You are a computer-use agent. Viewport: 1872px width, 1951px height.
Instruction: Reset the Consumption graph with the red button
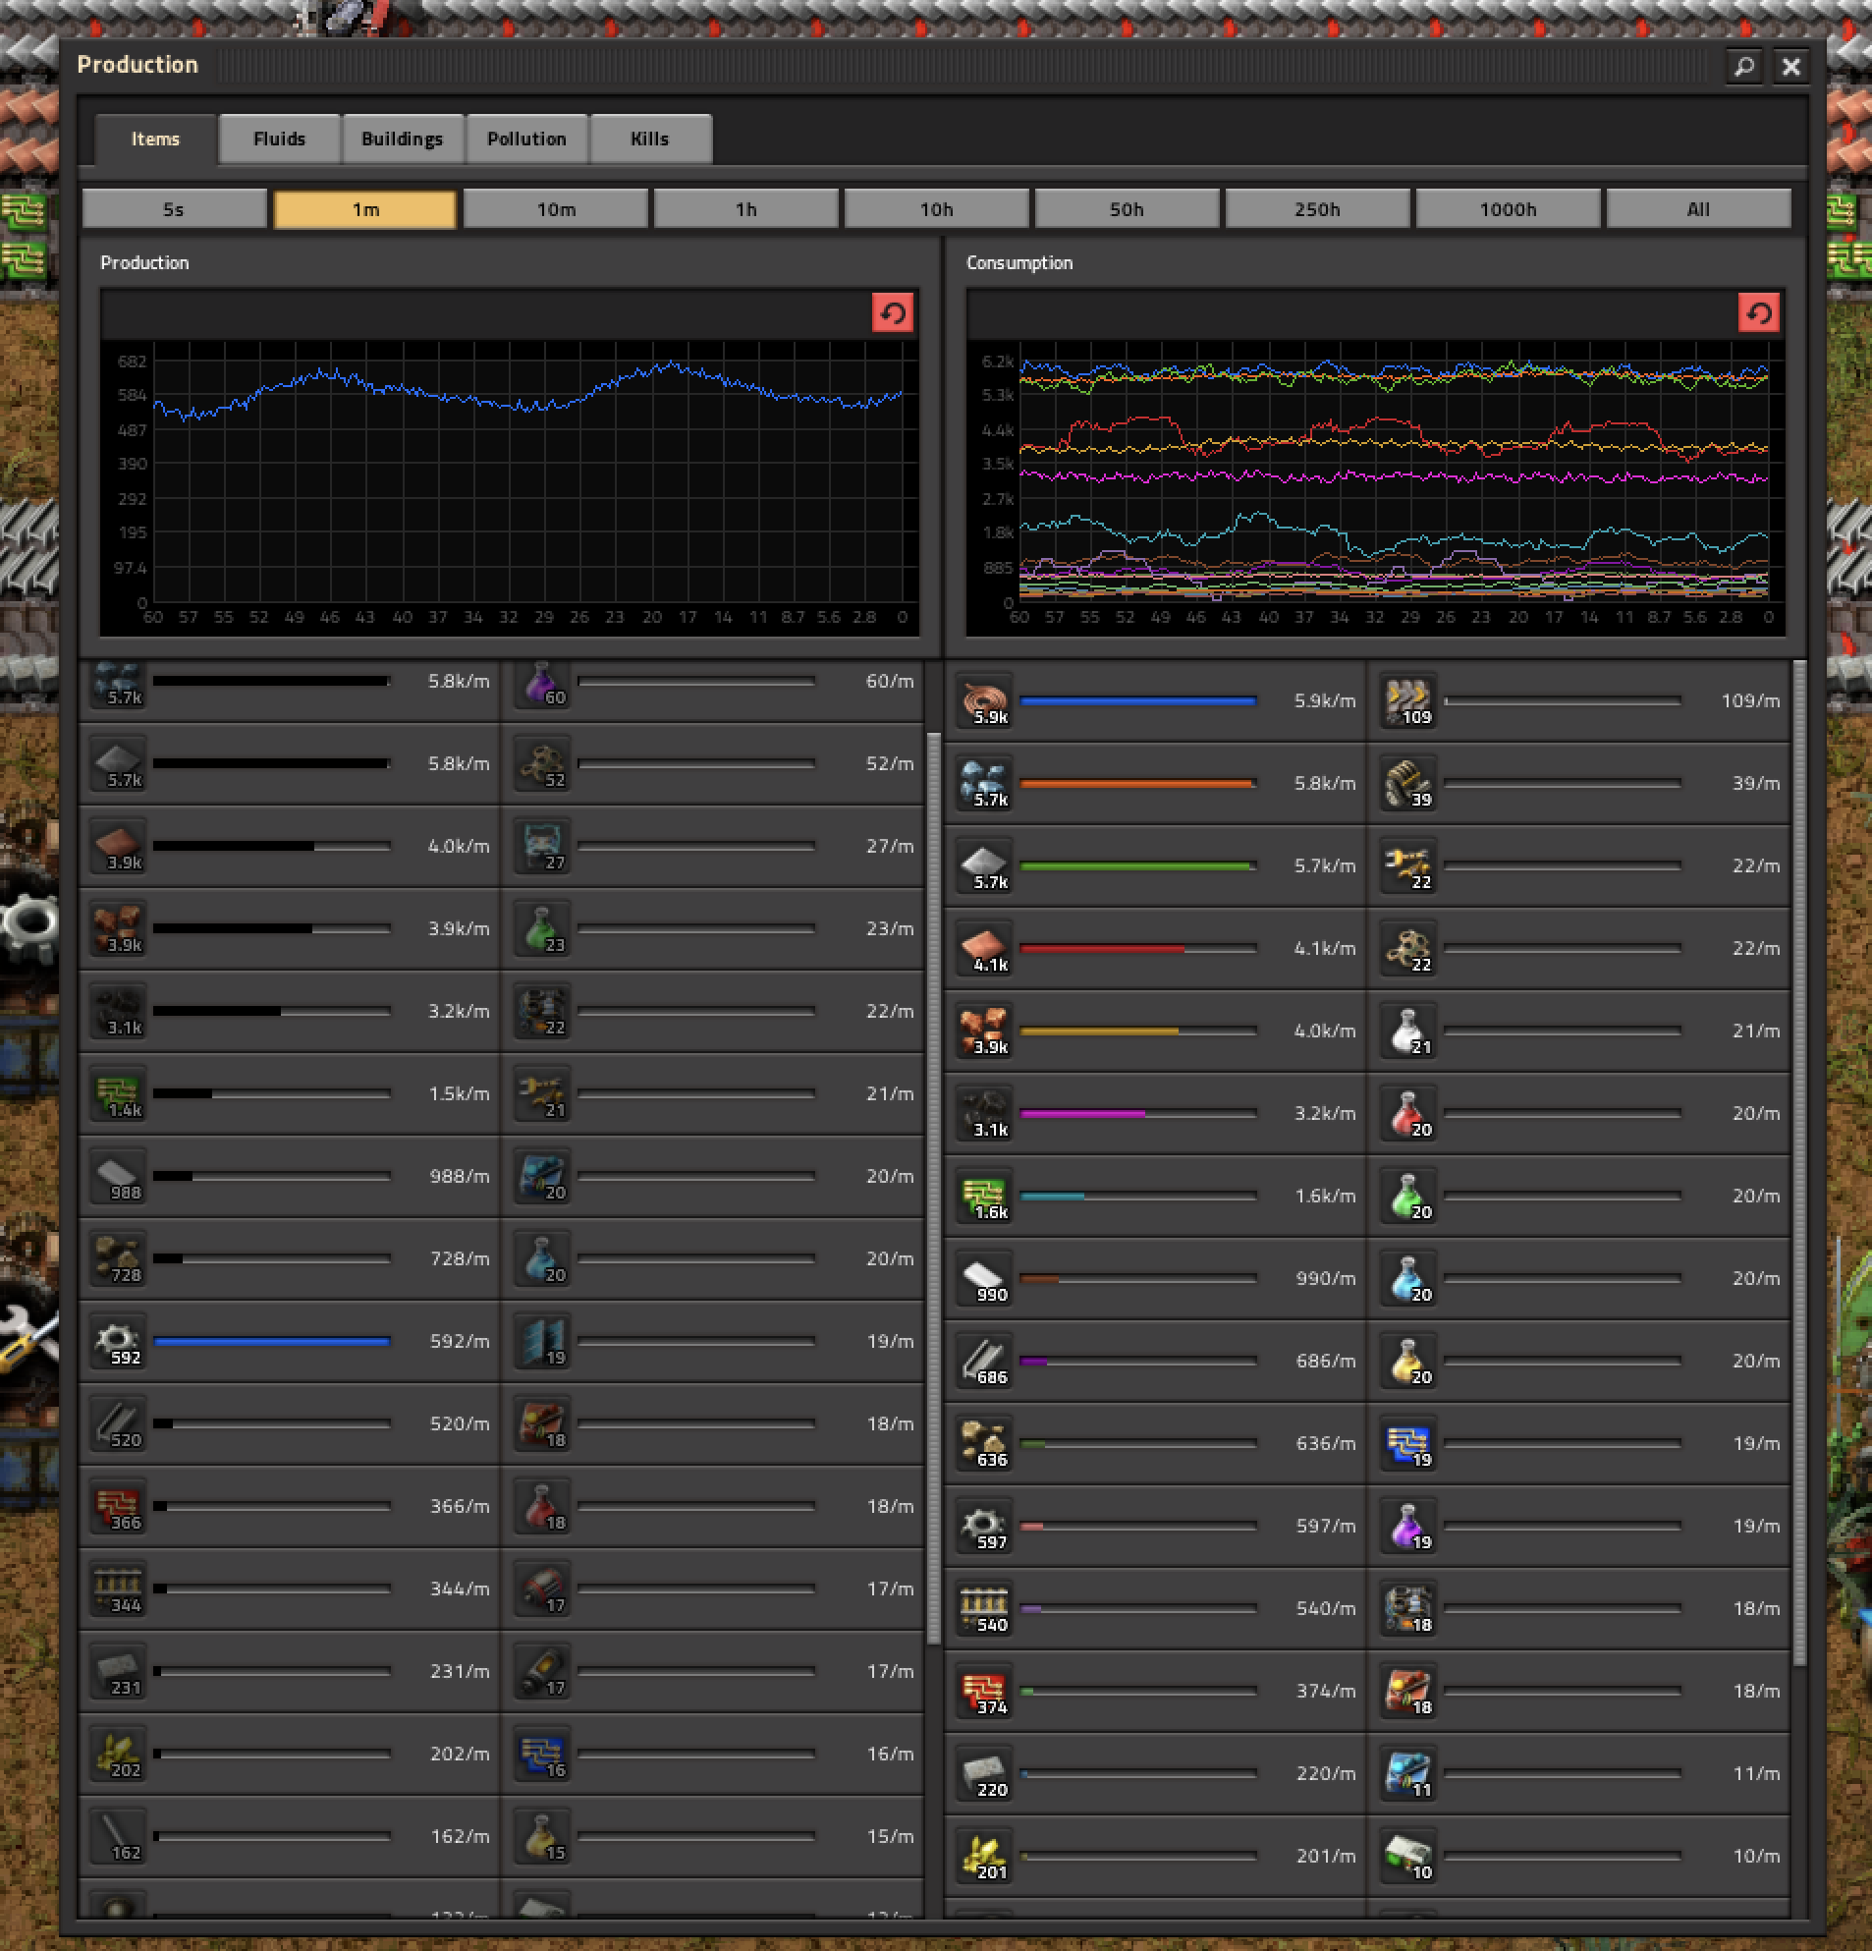(x=1759, y=313)
